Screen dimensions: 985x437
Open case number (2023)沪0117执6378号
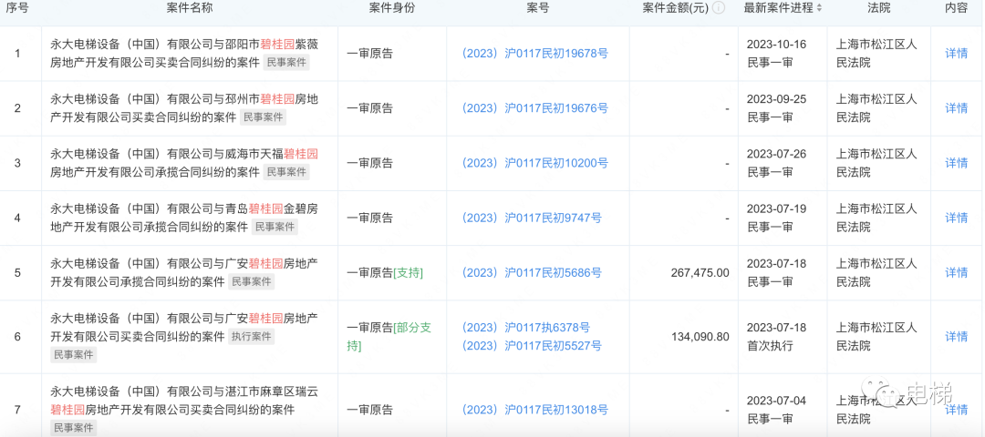click(526, 327)
